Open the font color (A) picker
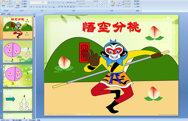Image resolution: width=188 pixels, height=121 pixels. point(54,7)
